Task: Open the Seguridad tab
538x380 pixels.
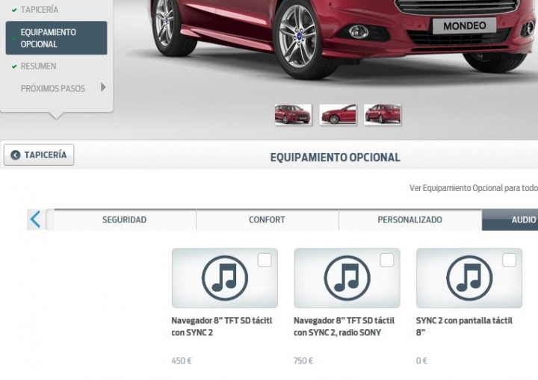Action: [125, 219]
